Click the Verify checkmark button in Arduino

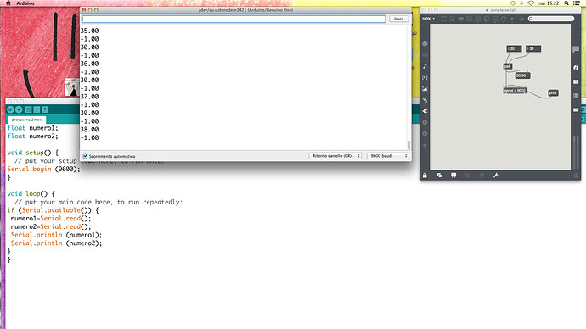10,109
